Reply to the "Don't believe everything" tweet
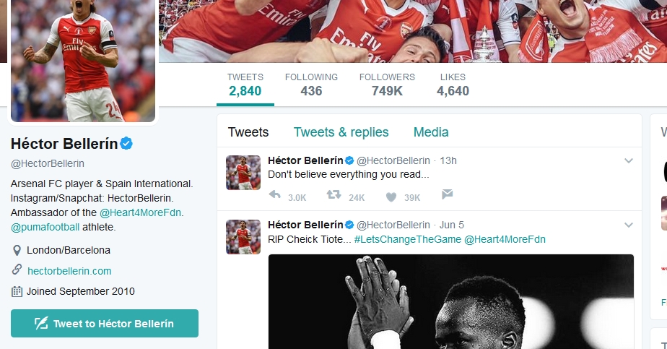 click(x=274, y=196)
